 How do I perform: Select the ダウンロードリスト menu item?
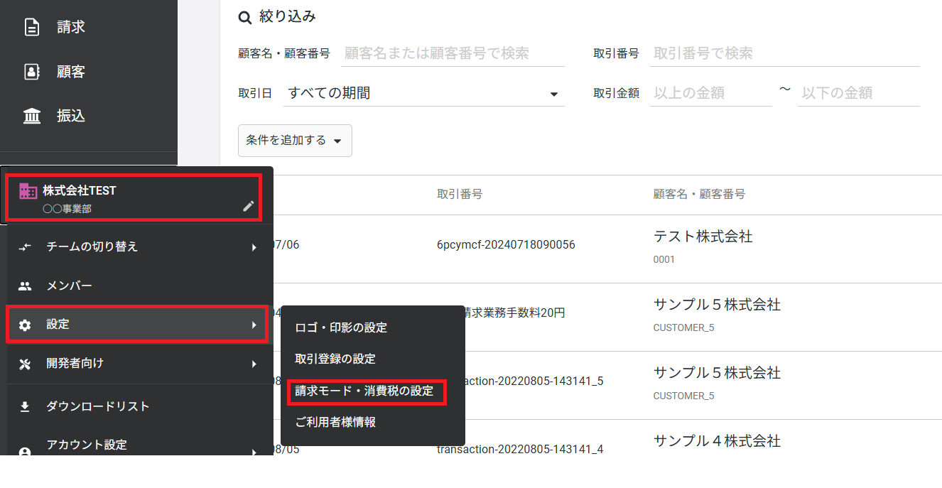coord(140,407)
